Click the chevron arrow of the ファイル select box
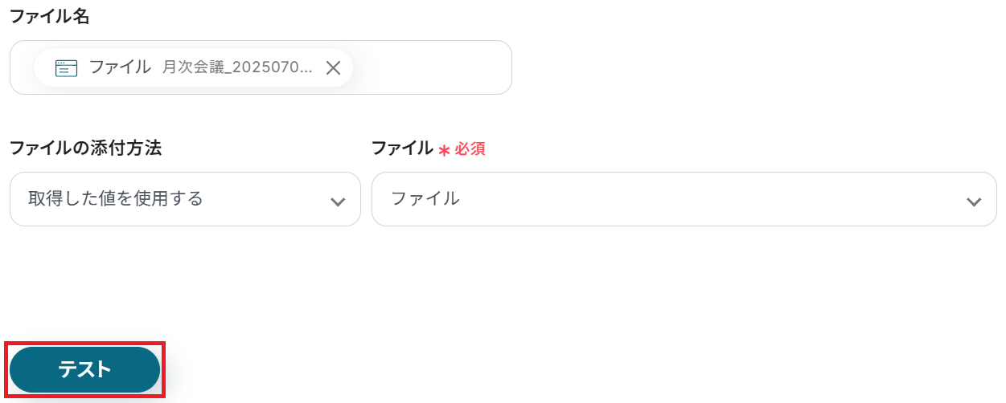The width and height of the screenshot is (1006, 403). (x=974, y=201)
